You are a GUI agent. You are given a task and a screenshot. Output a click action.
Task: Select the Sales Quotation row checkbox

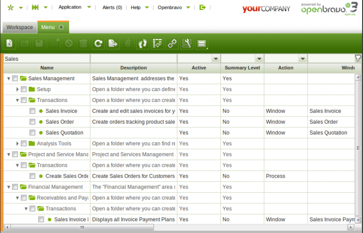pos(33,133)
